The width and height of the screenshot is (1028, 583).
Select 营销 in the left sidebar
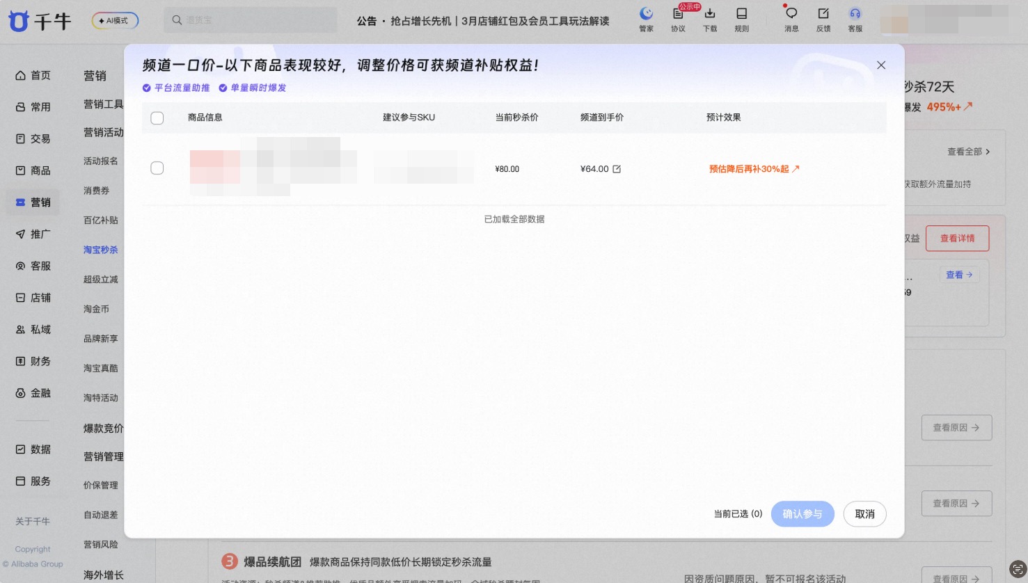coord(33,202)
